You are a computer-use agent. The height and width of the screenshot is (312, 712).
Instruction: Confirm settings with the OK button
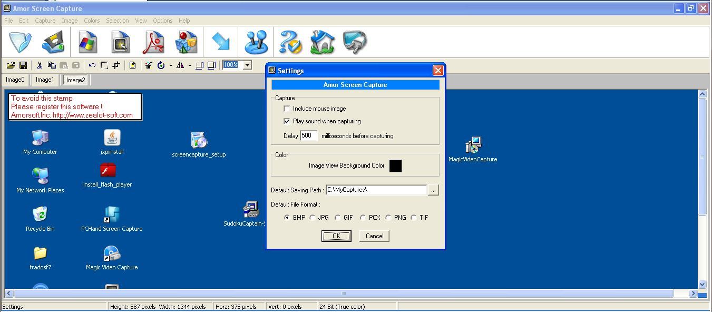click(336, 236)
